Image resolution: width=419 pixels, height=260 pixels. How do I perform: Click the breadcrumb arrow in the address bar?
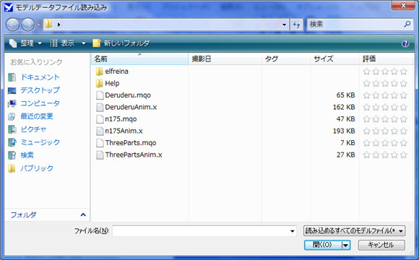59,25
